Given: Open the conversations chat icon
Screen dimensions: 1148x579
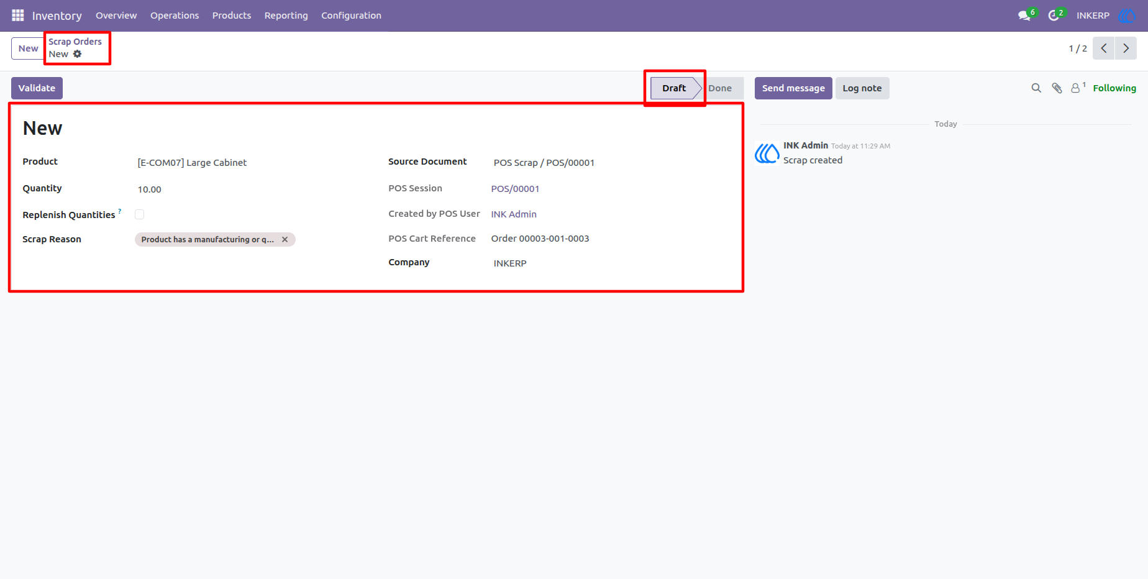Looking at the screenshot, I should coord(1024,16).
